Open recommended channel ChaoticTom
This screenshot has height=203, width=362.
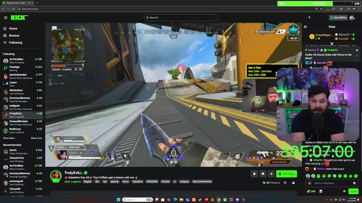pos(23,160)
